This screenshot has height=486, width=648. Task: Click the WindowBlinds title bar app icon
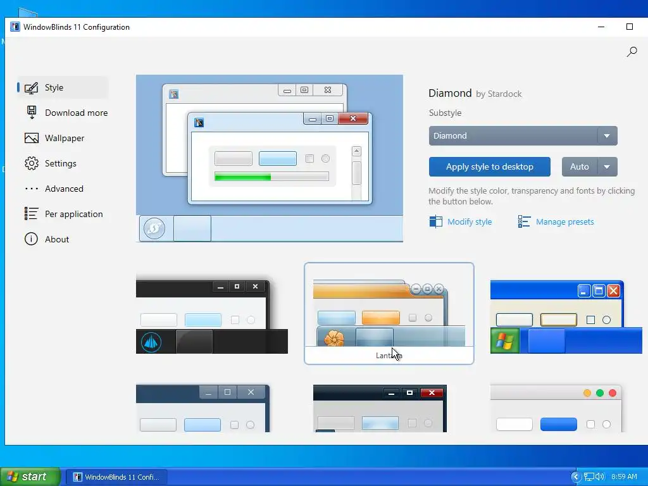(x=15, y=27)
